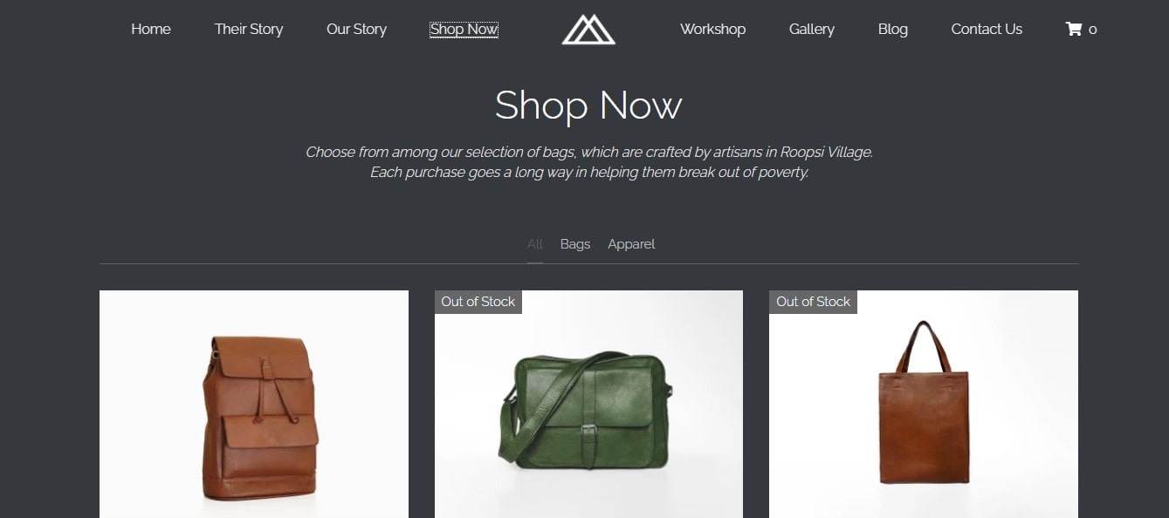The height and width of the screenshot is (518, 1169).
Task: Open the Gallery page
Action: point(812,29)
